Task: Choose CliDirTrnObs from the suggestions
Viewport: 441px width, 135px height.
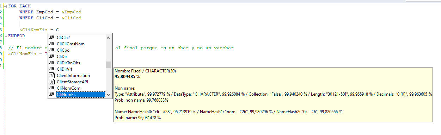Action: pos(68,63)
